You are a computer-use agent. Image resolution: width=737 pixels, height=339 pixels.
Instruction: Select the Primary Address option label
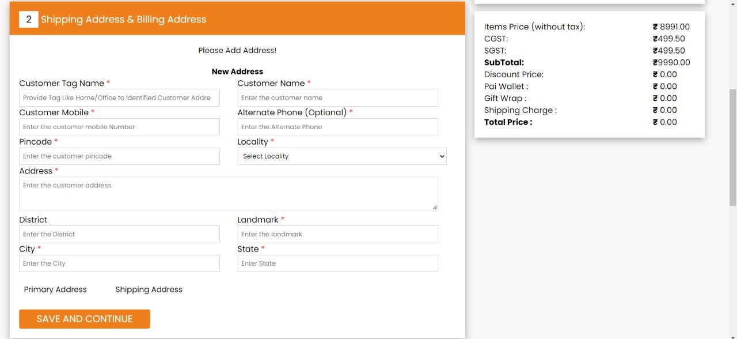coord(55,289)
